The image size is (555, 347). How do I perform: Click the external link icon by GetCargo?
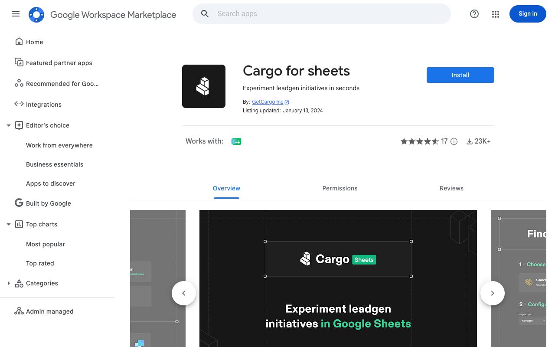pos(287,102)
